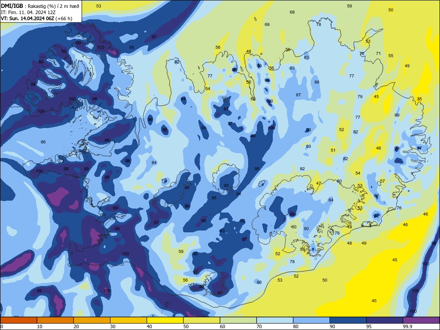Click the 60–70% pale green legend swatch

(x=238, y=320)
